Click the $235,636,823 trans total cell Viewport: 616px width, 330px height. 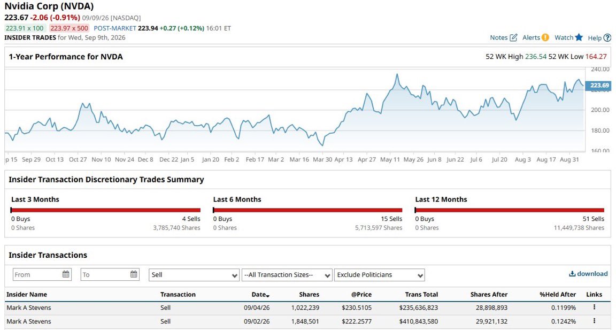point(418,308)
